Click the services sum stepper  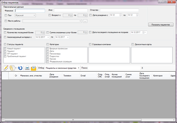click(x=86, y=32)
